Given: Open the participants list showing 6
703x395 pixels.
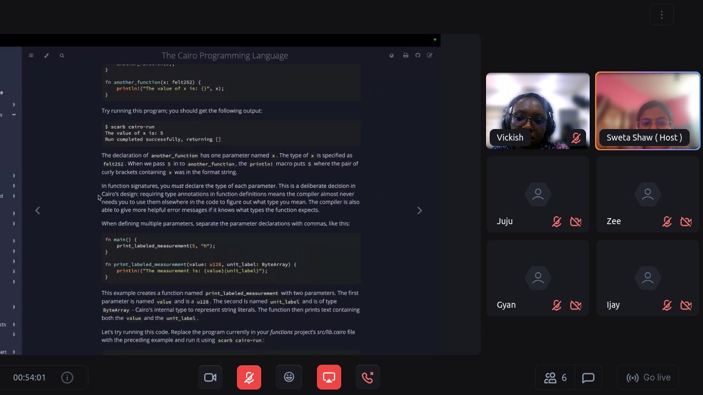Looking at the screenshot, I should pos(556,377).
